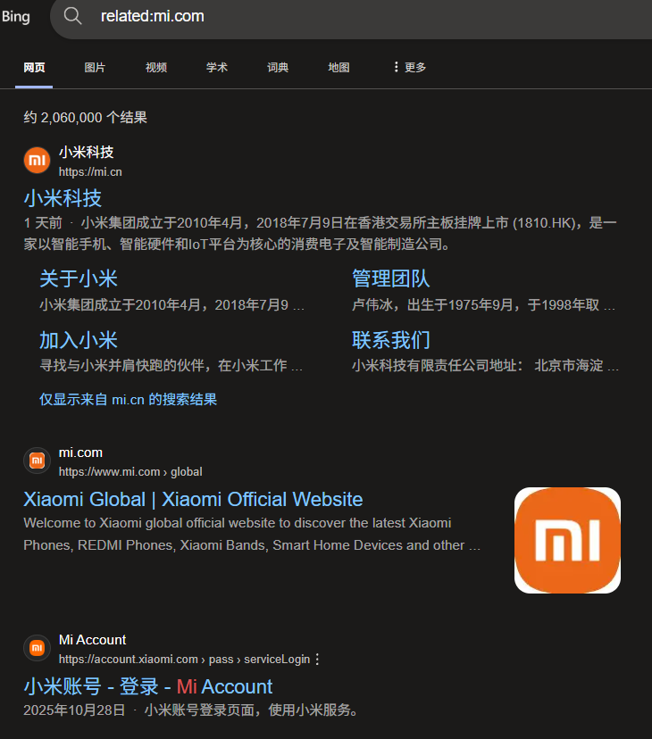The image size is (652, 739).
Task: Open the 管理团队 sitelink
Action: pos(390,278)
